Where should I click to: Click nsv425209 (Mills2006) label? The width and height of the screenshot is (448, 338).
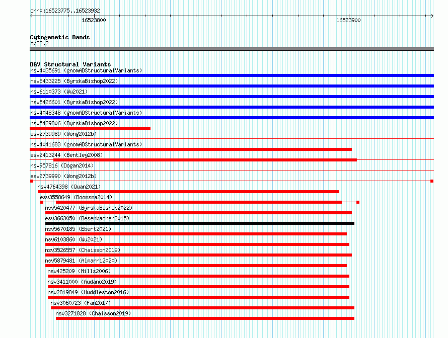click(79, 271)
